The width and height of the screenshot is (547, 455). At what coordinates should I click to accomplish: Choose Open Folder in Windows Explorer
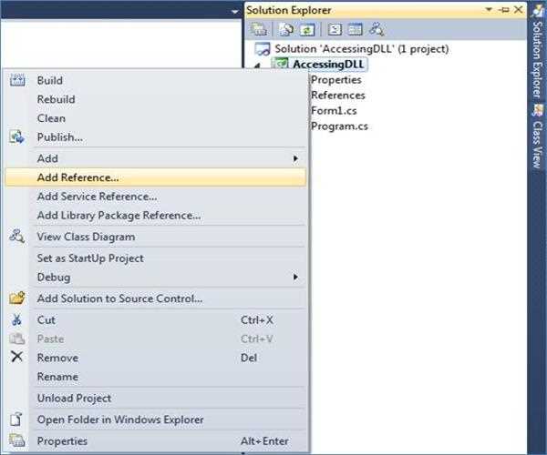120,420
